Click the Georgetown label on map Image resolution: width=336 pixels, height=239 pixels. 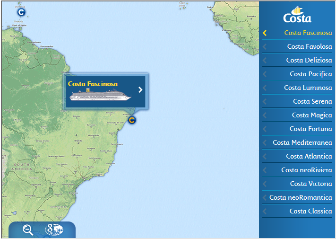[34, 42]
